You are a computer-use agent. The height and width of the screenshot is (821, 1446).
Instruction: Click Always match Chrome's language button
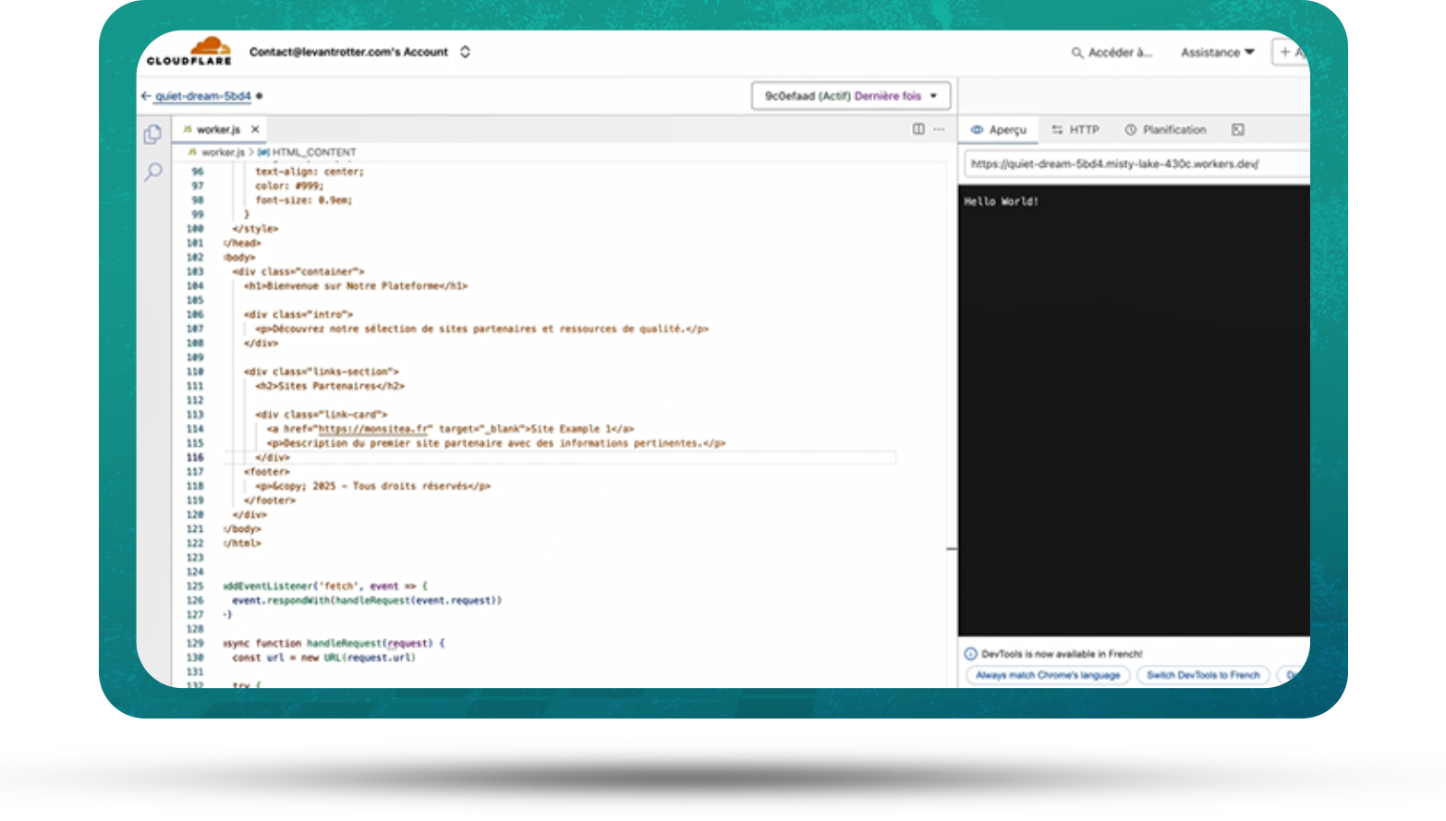(x=1048, y=675)
